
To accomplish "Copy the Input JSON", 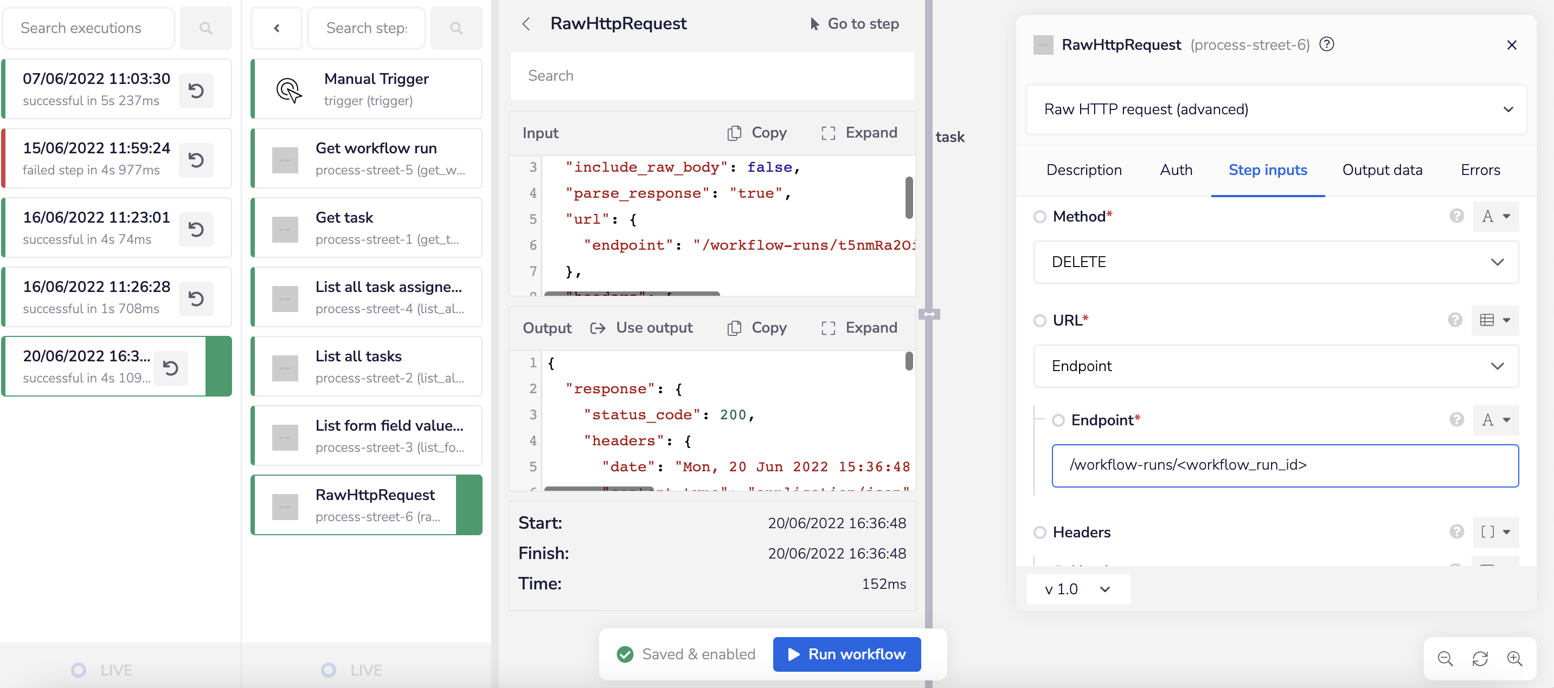I will 757,133.
